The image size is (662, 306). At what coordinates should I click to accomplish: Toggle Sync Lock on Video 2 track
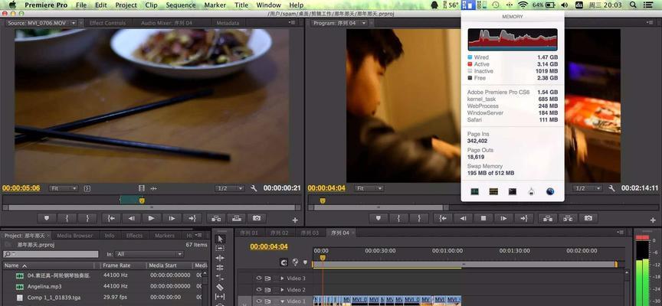(x=267, y=290)
